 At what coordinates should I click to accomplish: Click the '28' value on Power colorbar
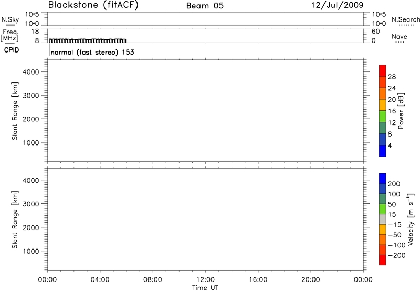(392, 77)
